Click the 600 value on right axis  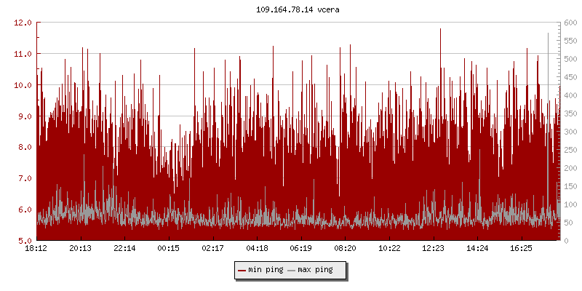tap(568, 23)
